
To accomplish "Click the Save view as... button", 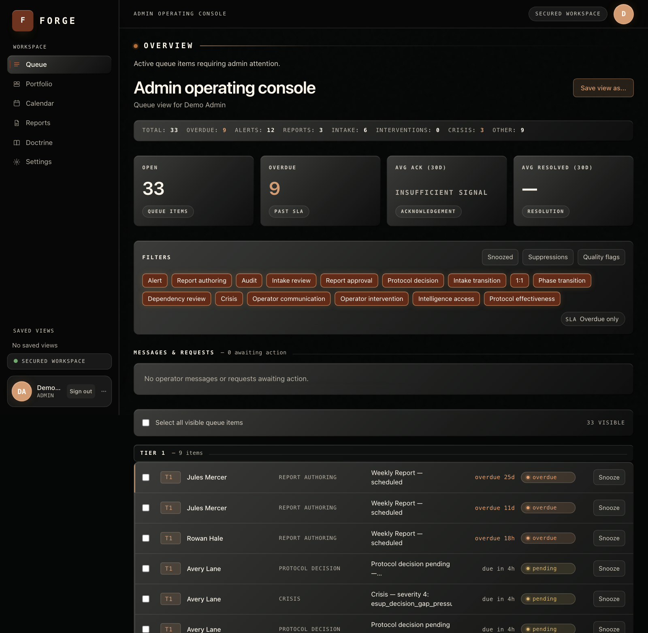I will (603, 88).
